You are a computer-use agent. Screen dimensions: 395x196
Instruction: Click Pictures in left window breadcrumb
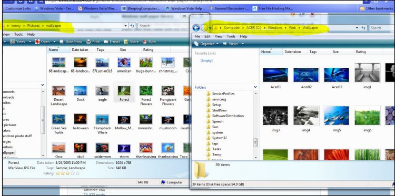(x=33, y=26)
